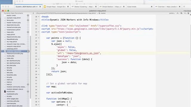This screenshot has height=107, width=191.
Task: Click the line 33 'var map;' code
Action: pos(51,86)
